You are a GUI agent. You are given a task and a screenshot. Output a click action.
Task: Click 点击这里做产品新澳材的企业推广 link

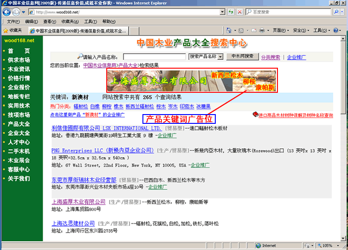pyautogui.click(x=87, y=115)
